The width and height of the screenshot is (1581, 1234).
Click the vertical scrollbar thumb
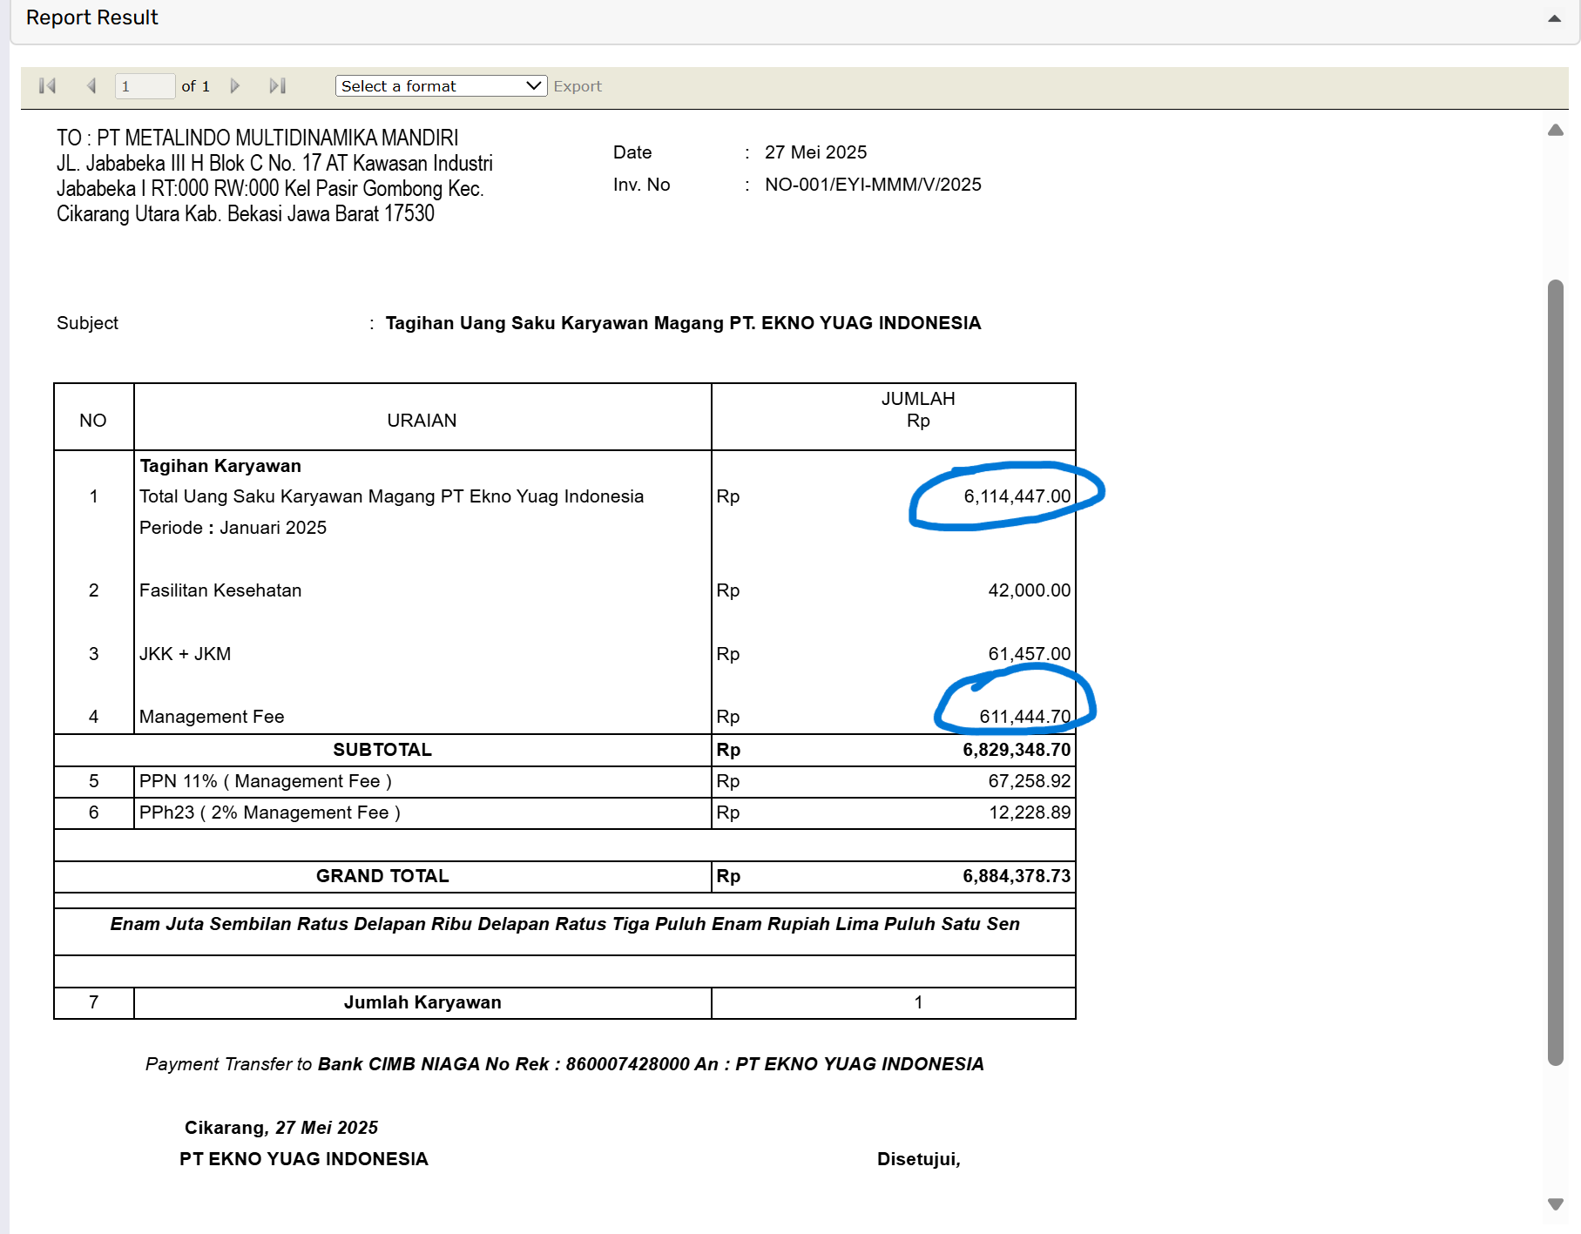(x=1556, y=672)
